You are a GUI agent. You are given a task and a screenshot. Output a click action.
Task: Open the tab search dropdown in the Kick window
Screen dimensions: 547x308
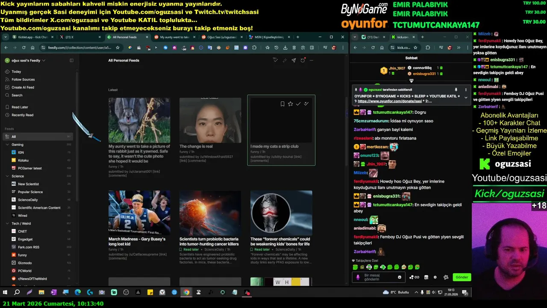coord(354,37)
